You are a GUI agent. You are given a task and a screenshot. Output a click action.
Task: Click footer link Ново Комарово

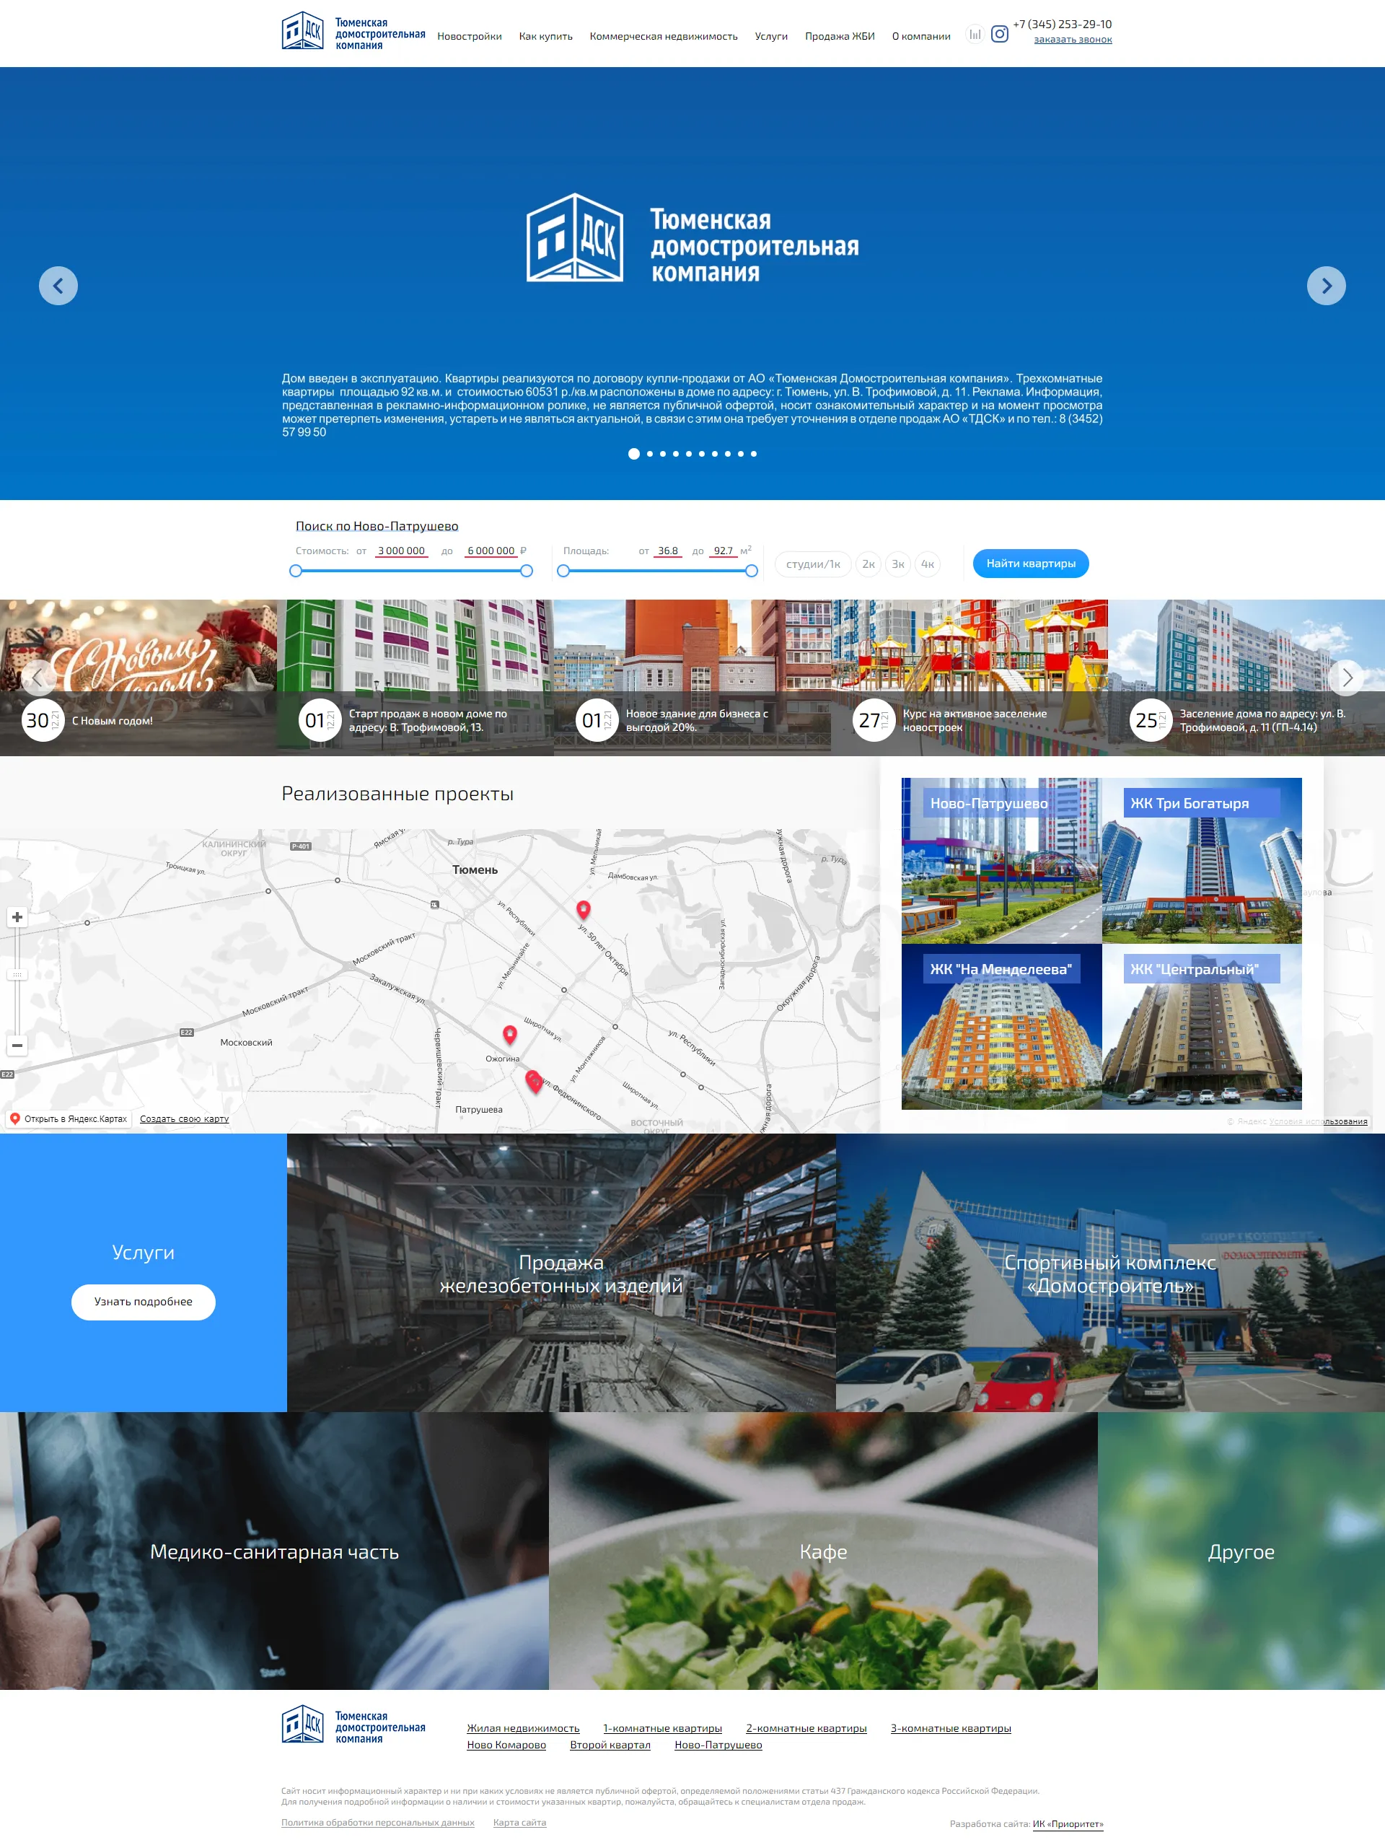(x=506, y=1745)
